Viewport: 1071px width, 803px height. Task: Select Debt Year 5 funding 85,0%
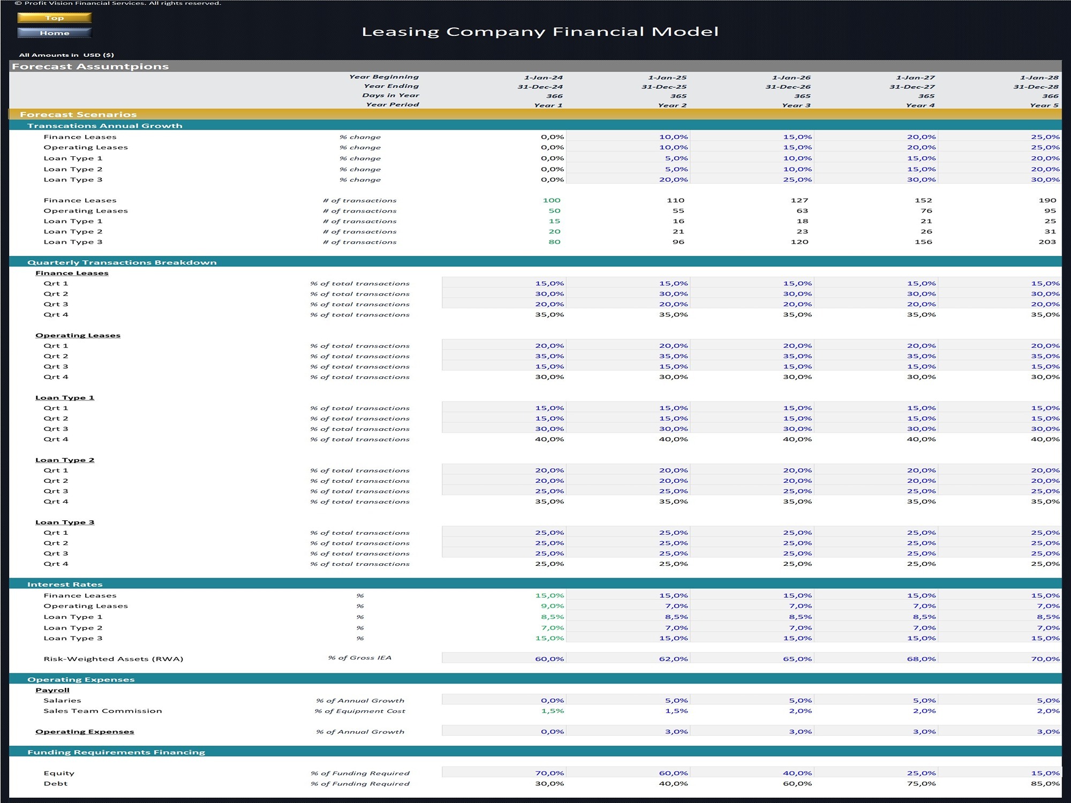point(1045,784)
